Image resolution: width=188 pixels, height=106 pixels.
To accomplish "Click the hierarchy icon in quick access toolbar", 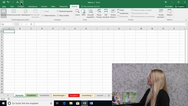I will 18,2.
